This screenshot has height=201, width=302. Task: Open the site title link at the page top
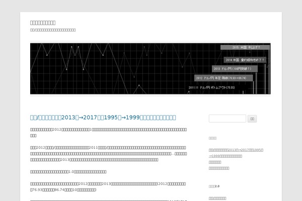pyautogui.click(x=43, y=23)
